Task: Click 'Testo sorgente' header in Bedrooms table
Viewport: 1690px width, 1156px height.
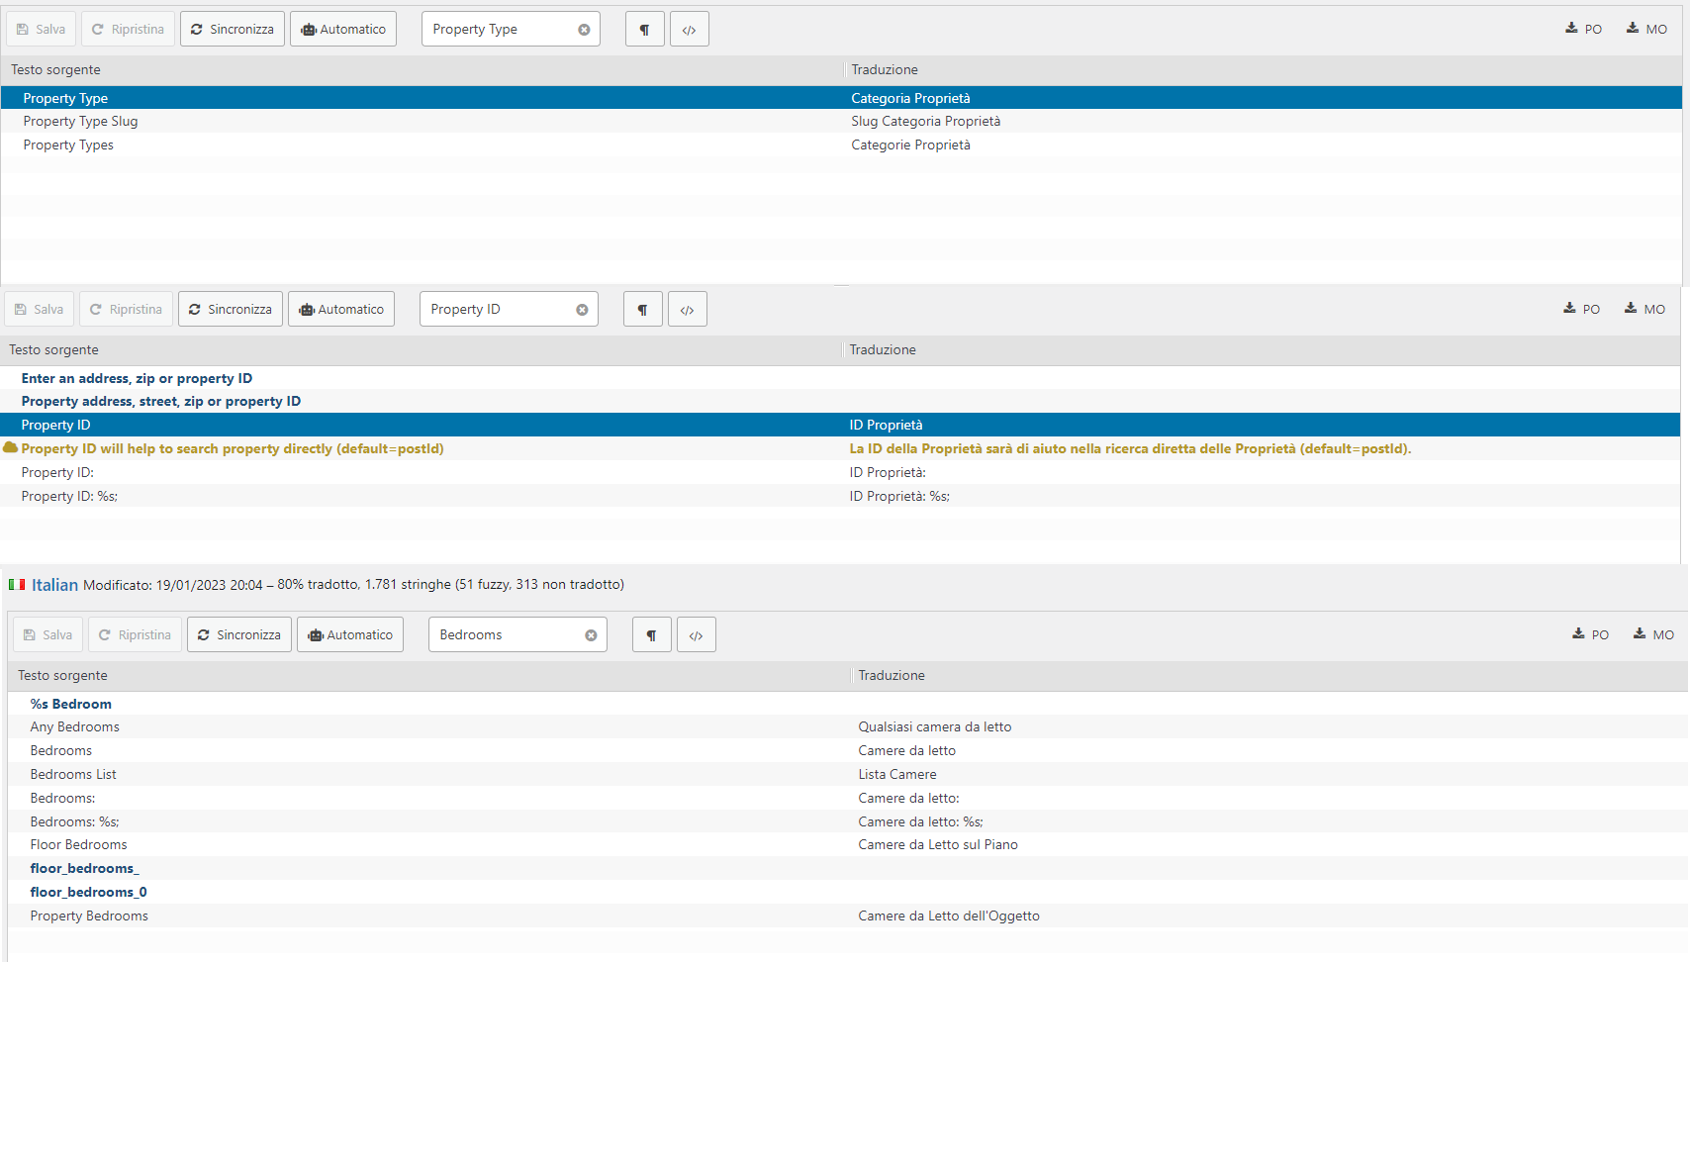Action: point(62,676)
